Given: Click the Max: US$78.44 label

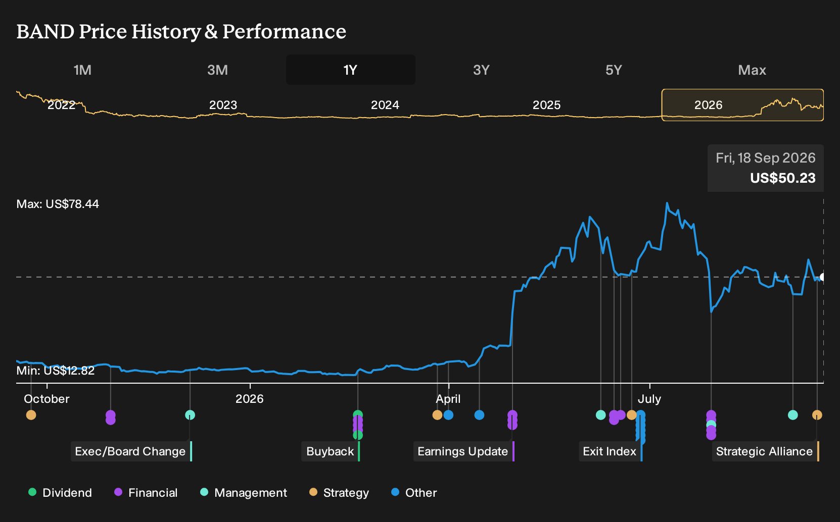Looking at the screenshot, I should [58, 204].
